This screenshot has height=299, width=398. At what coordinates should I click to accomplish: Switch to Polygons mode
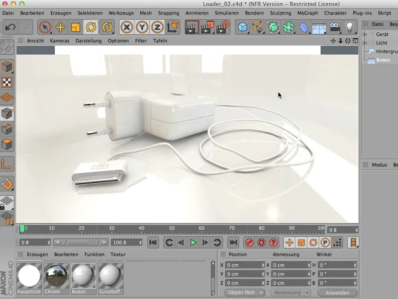(x=7, y=144)
